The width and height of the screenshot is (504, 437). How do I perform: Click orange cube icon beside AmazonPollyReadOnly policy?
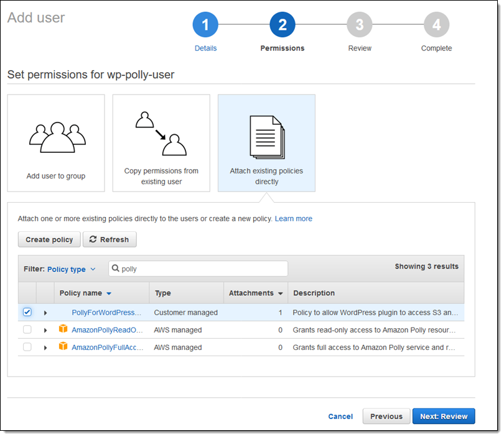63,329
